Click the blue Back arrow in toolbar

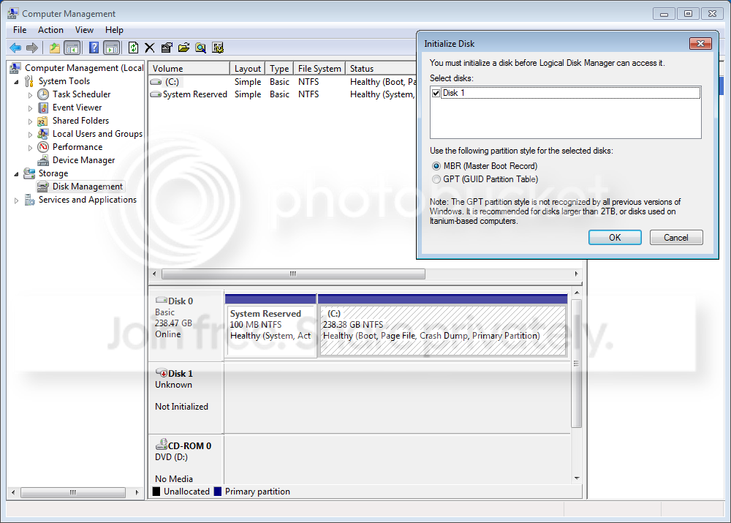pos(15,48)
